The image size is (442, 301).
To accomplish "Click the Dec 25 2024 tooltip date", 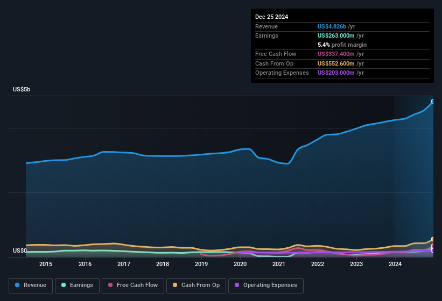I will [271, 17].
